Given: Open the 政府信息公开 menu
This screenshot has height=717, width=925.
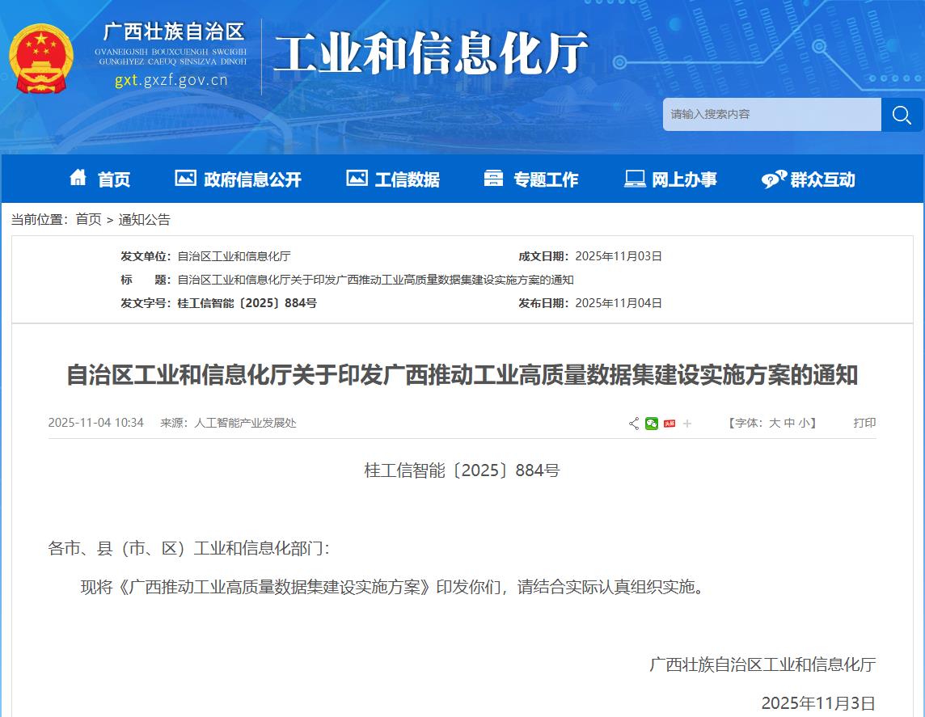Looking at the screenshot, I should click(239, 179).
